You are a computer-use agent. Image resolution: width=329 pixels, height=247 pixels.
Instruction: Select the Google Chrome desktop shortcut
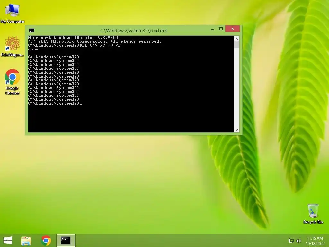[13, 82]
